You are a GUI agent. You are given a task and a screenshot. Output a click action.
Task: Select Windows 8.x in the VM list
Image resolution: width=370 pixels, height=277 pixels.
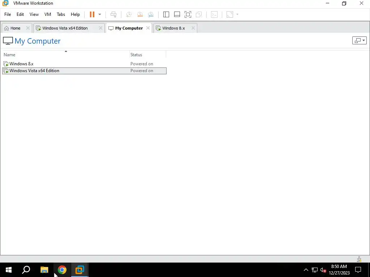click(x=84, y=64)
